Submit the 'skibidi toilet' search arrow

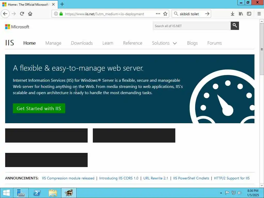pyautogui.click(x=207, y=14)
